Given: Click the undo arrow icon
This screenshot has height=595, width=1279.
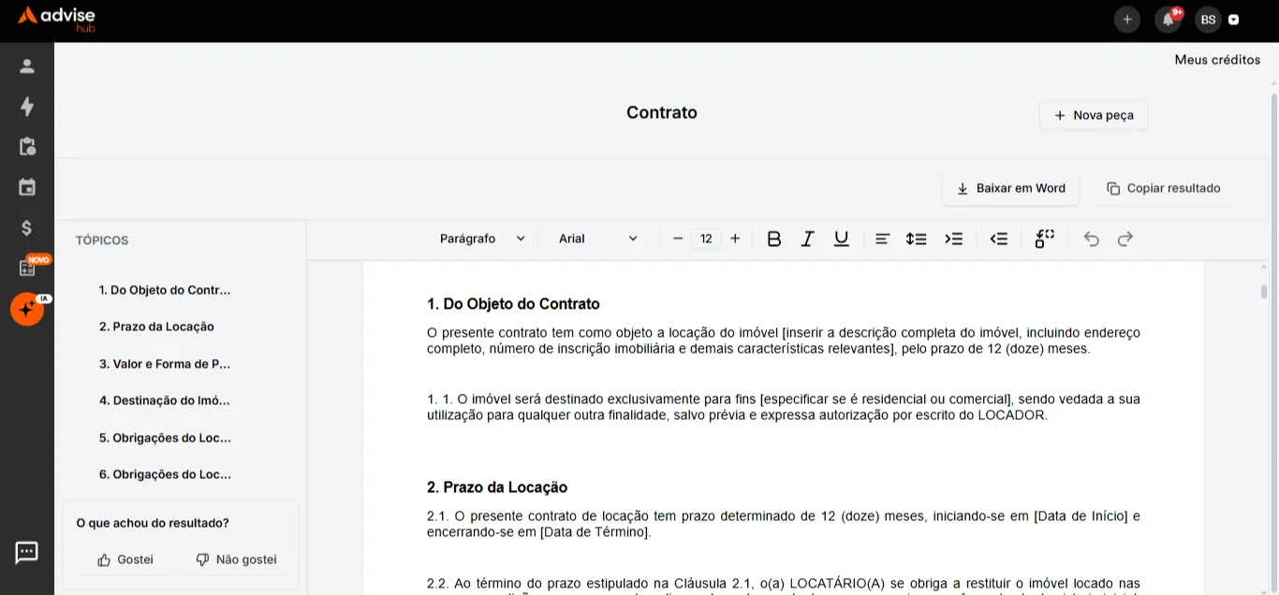Looking at the screenshot, I should pos(1091,239).
